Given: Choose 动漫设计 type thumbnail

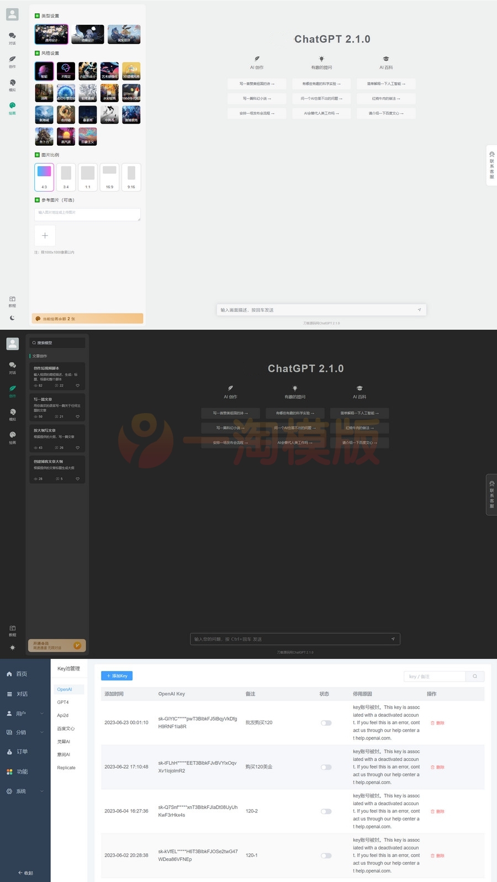Looking at the screenshot, I should pos(88,34).
